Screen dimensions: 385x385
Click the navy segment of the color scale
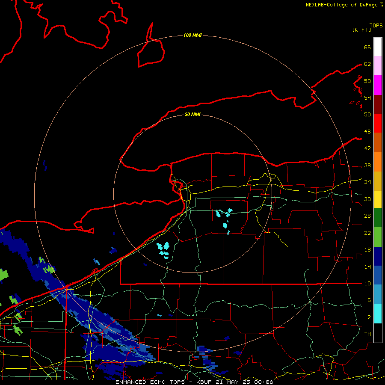378,256
